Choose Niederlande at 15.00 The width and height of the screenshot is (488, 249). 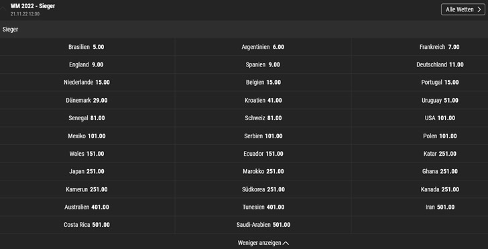coord(87,83)
